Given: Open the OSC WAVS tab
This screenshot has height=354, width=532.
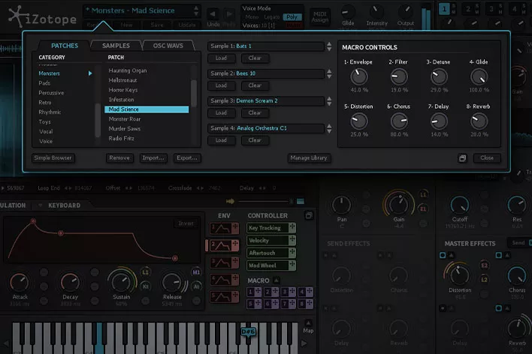Looking at the screenshot, I should click(x=168, y=46).
